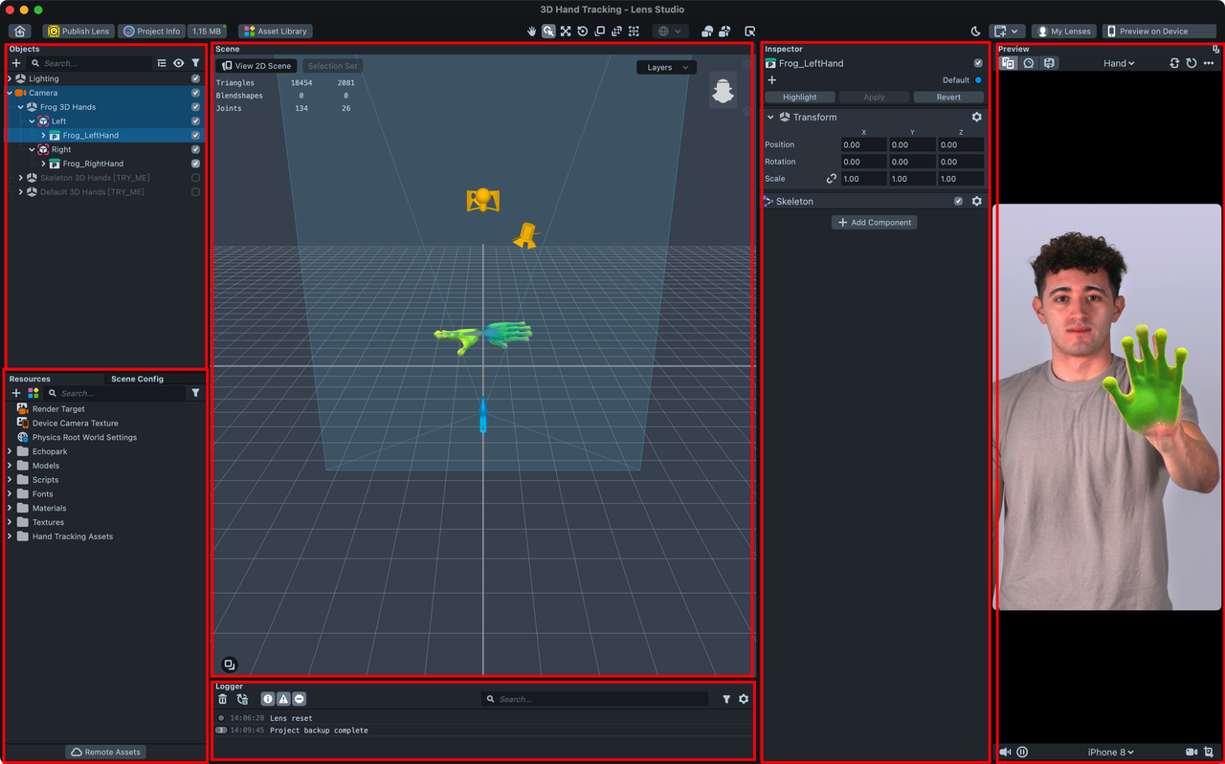Viewport: 1225px width, 764px height.
Task: Click the crop icon in Preview
Action: point(1210,752)
